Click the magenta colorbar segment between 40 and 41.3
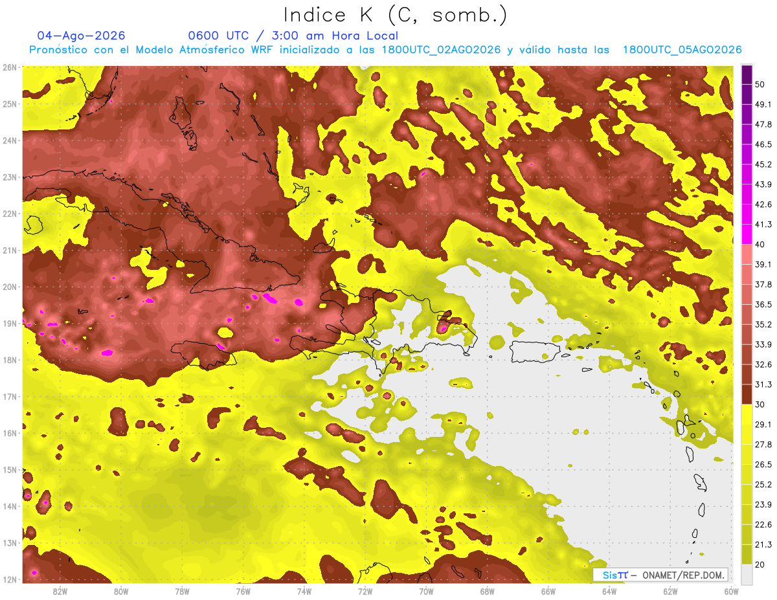The height and width of the screenshot is (600, 777). pyautogui.click(x=747, y=234)
